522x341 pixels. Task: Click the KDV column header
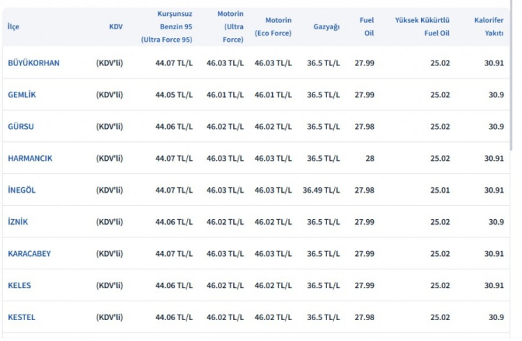(116, 26)
